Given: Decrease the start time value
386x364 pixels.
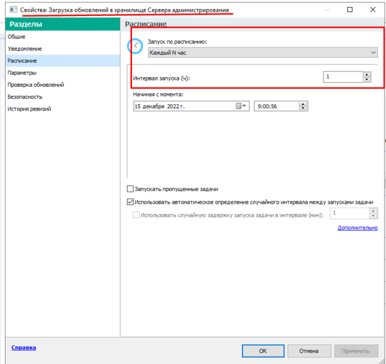Looking at the screenshot, I should tap(303, 109).
